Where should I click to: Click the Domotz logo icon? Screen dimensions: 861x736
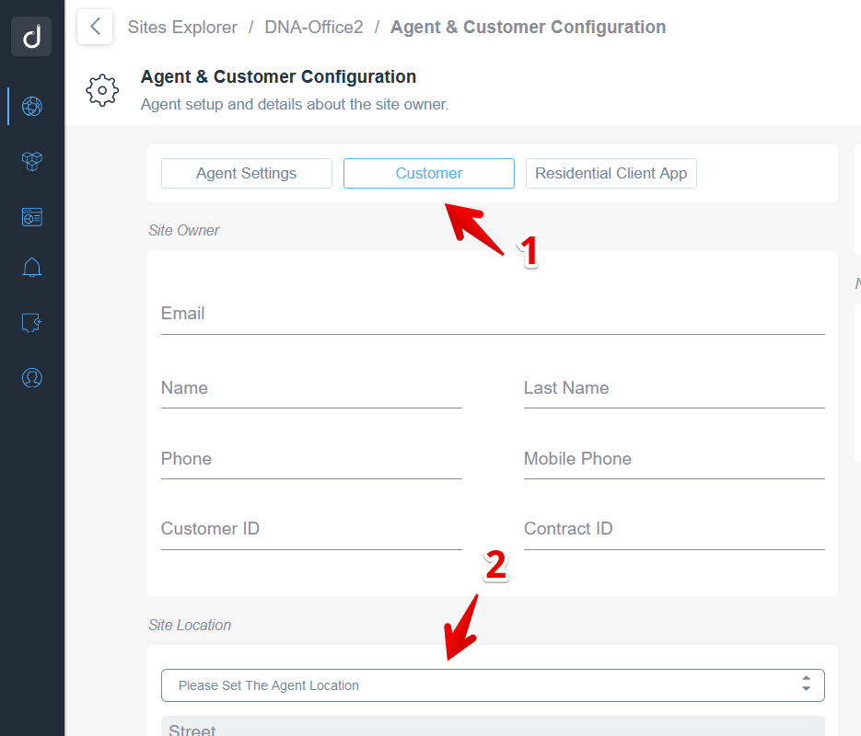pyautogui.click(x=32, y=37)
